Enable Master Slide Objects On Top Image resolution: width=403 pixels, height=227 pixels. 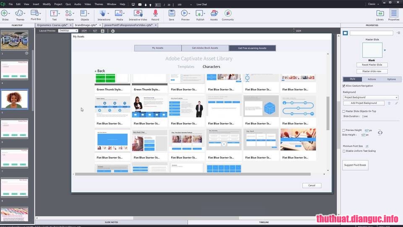coord(344,111)
